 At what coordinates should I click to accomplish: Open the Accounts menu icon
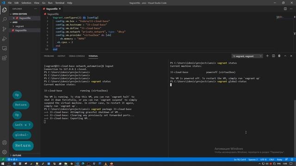click(x=4, y=142)
